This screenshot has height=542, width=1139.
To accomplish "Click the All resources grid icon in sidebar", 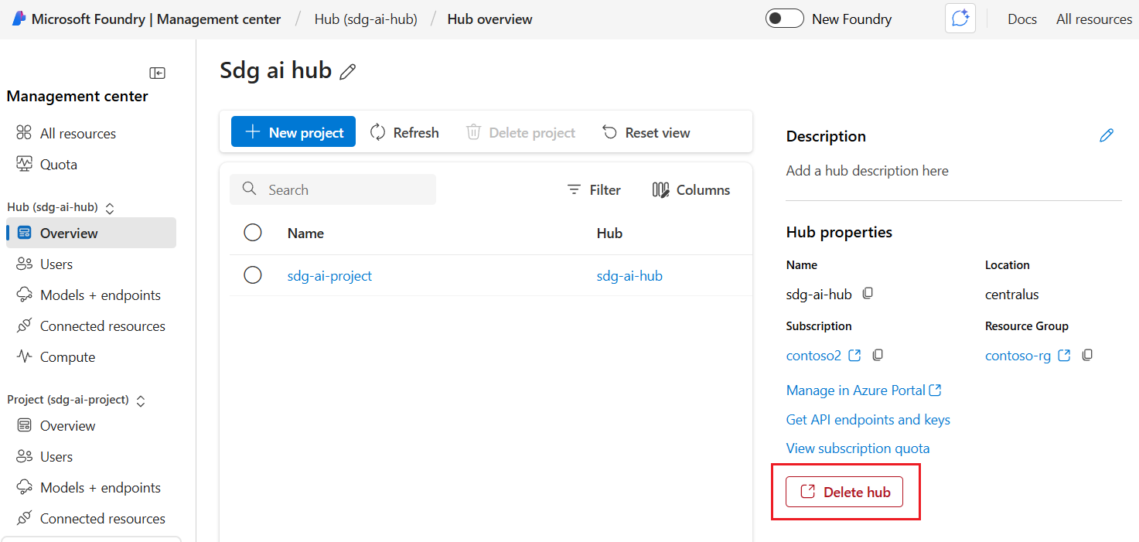I will (24, 133).
